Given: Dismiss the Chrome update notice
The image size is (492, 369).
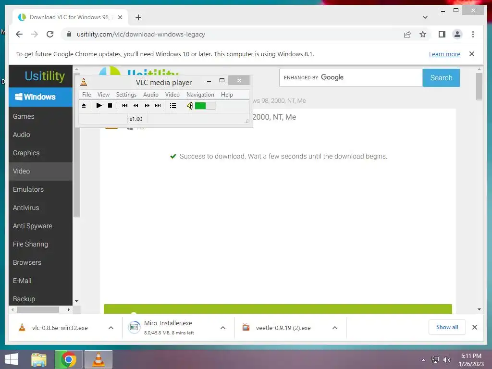Looking at the screenshot, I should coord(472,54).
